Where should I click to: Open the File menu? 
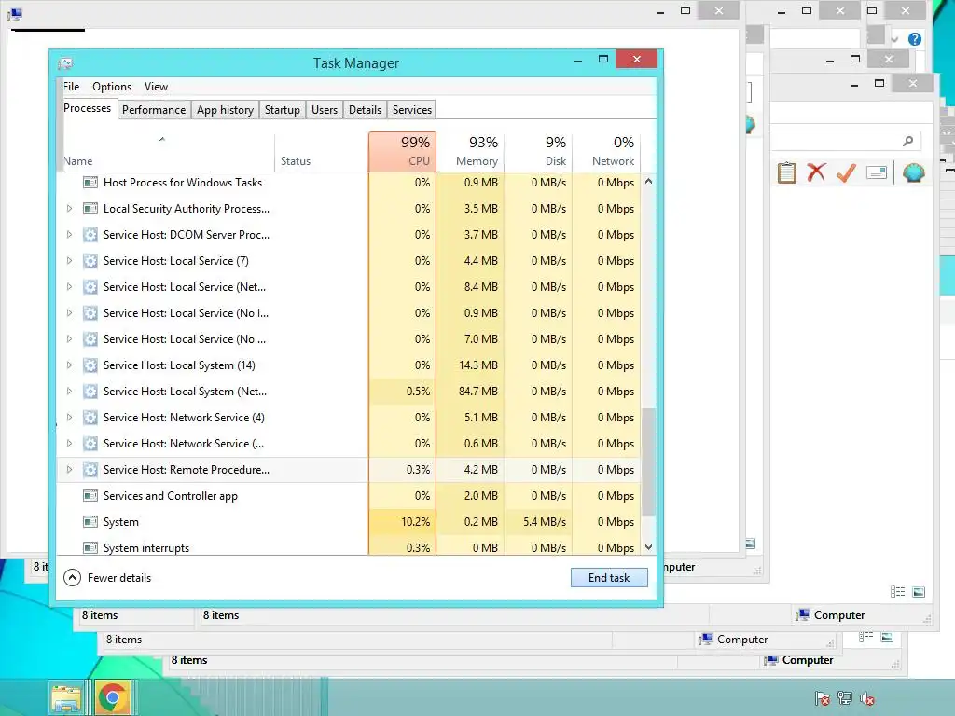click(x=71, y=87)
